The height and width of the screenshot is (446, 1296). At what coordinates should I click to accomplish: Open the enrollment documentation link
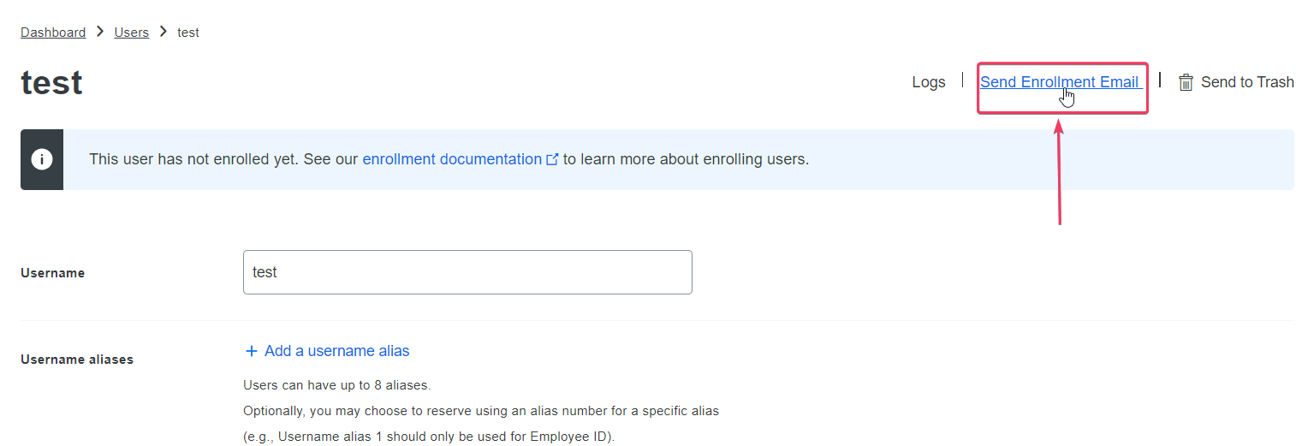451,159
